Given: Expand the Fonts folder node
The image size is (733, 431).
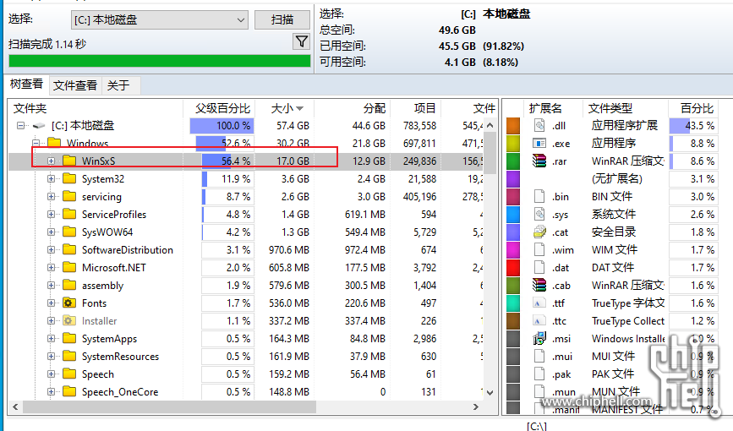Looking at the screenshot, I should pyautogui.click(x=51, y=303).
